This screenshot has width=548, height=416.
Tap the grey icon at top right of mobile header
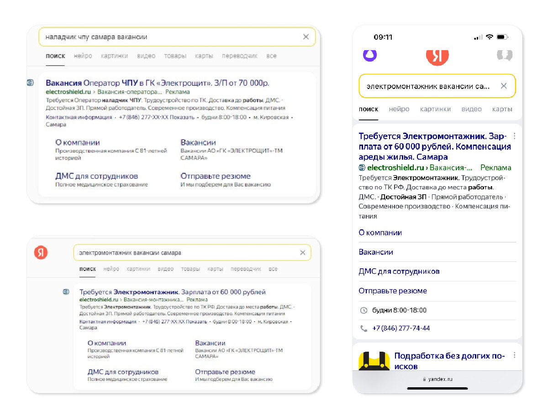pos(505,55)
